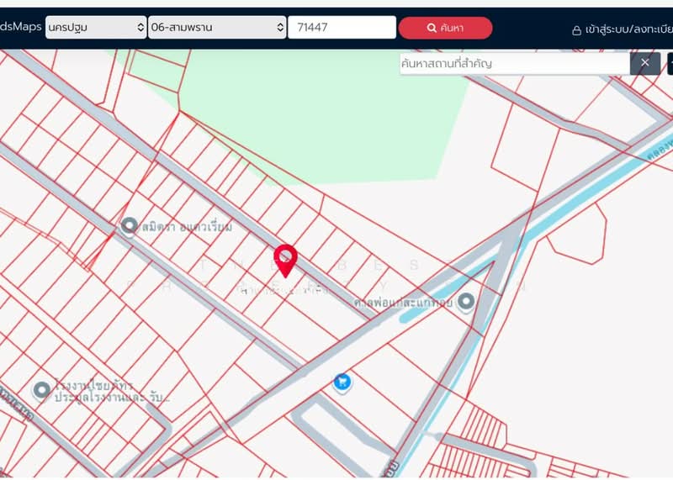Click the โรงงานไชยคัทร place marker icon
This screenshot has width=673, height=480.
41,389
